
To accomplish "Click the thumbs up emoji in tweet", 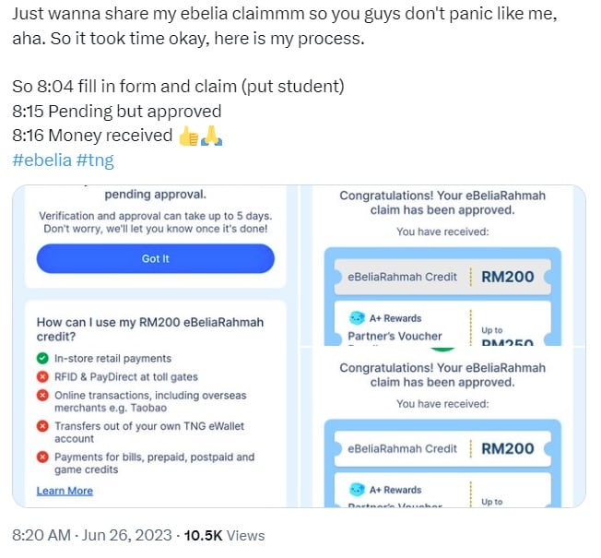I will (x=189, y=137).
